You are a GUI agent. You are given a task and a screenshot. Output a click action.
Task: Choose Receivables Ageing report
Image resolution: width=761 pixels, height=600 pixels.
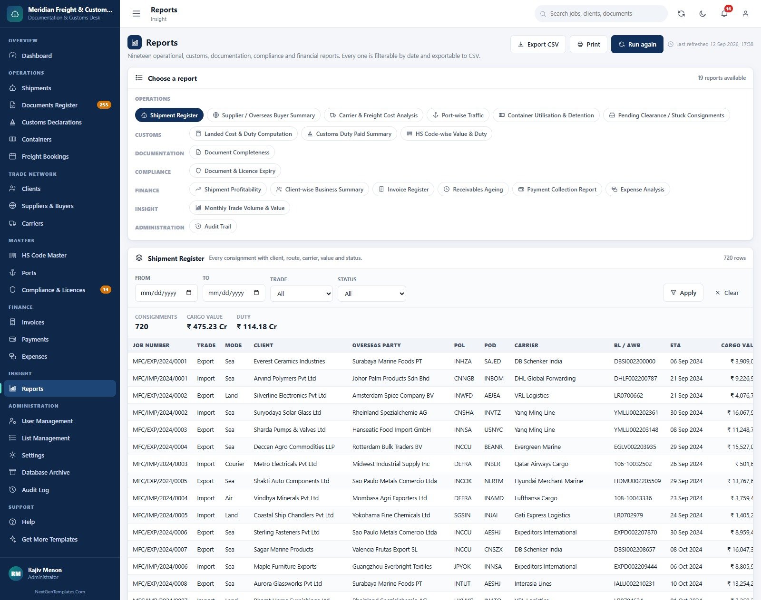tap(473, 189)
